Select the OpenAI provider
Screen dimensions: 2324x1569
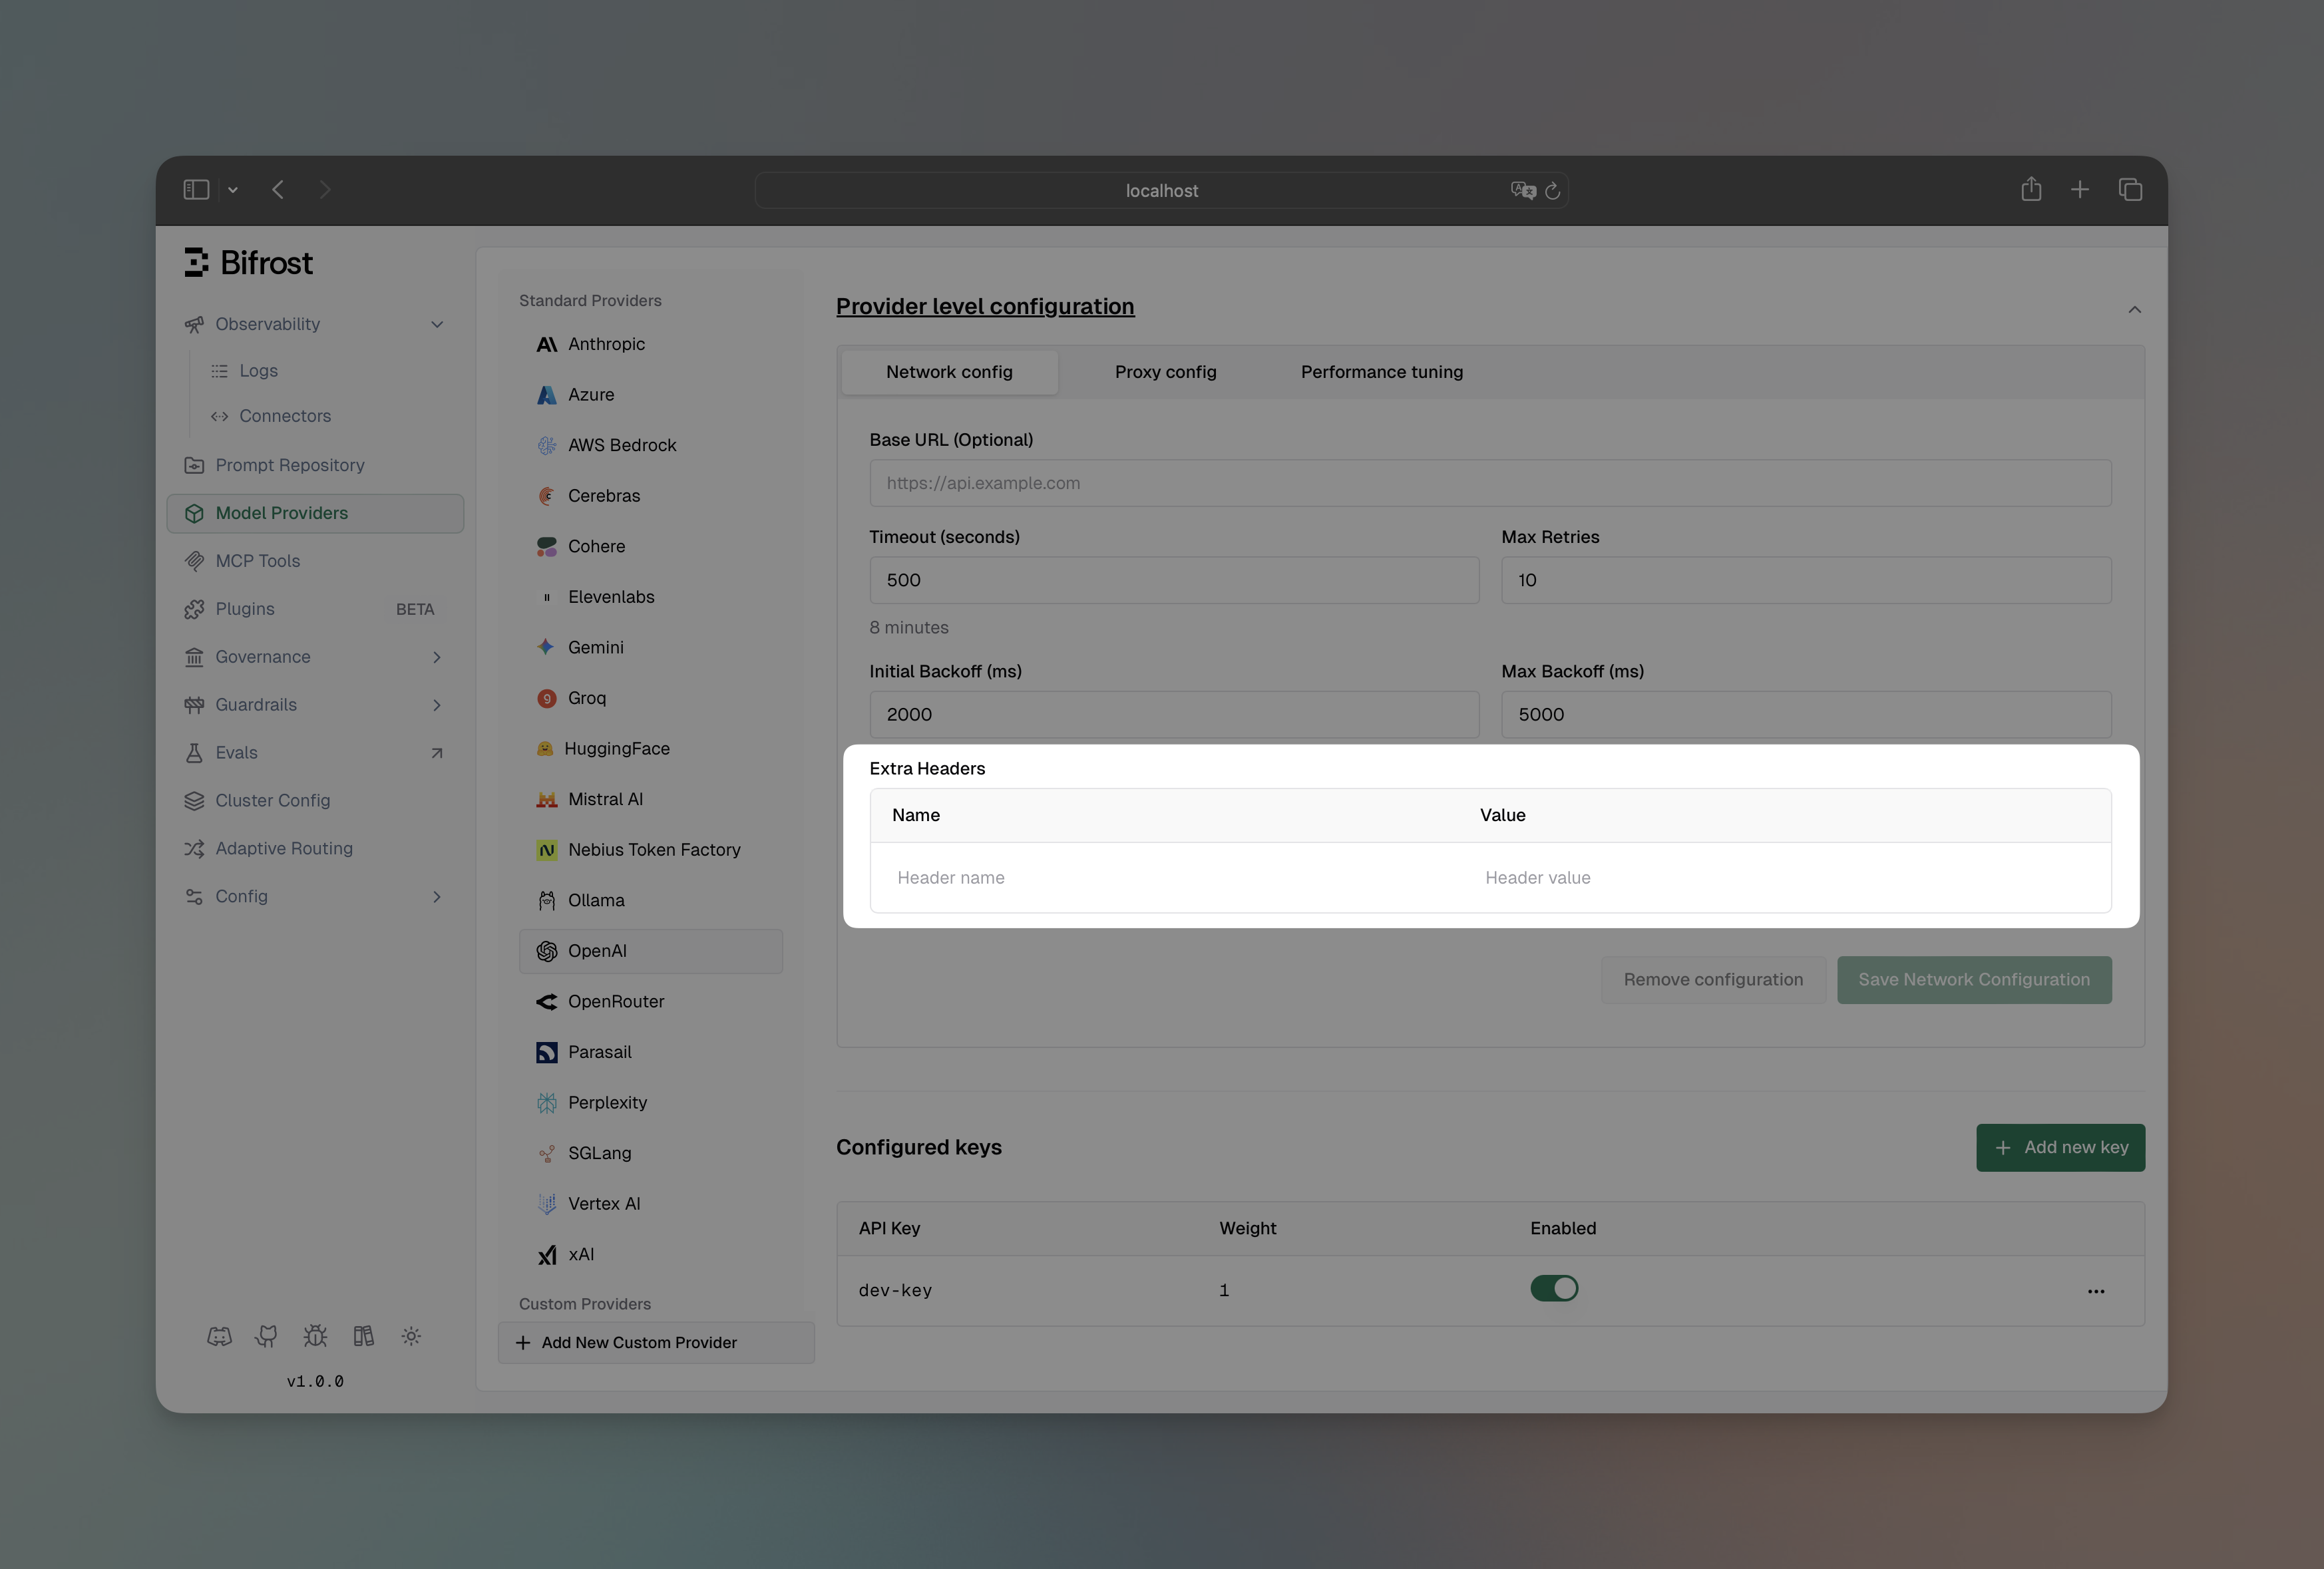point(650,951)
